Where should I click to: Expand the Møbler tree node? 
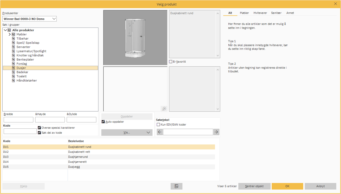[x=9, y=34]
